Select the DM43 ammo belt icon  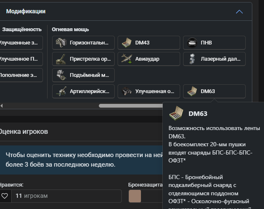pyautogui.click(x=127, y=43)
